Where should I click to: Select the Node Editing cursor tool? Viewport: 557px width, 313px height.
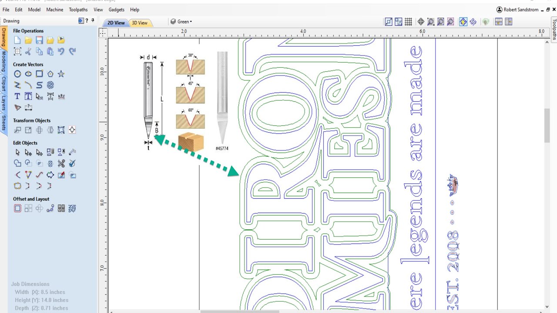pos(28,153)
